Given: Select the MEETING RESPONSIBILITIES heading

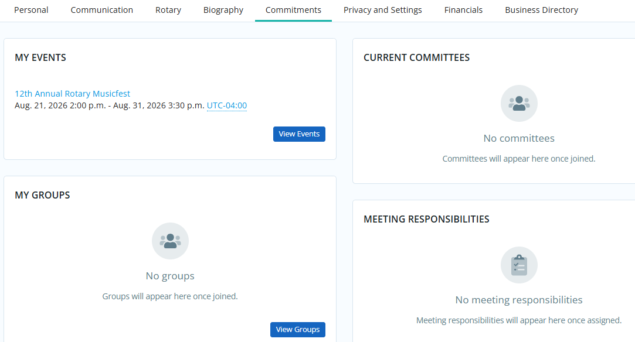Looking at the screenshot, I should [x=426, y=220].
